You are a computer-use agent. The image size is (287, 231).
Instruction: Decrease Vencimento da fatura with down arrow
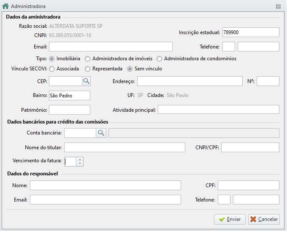tap(80, 164)
